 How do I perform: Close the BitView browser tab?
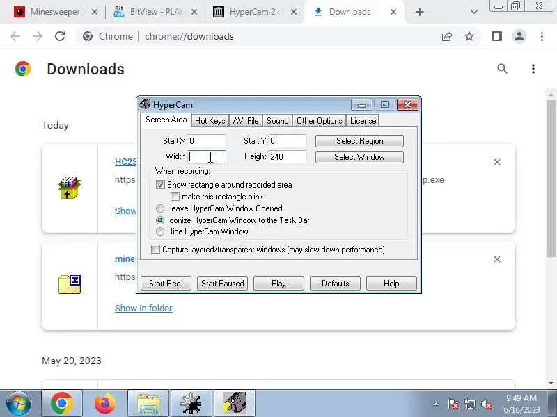(x=194, y=12)
